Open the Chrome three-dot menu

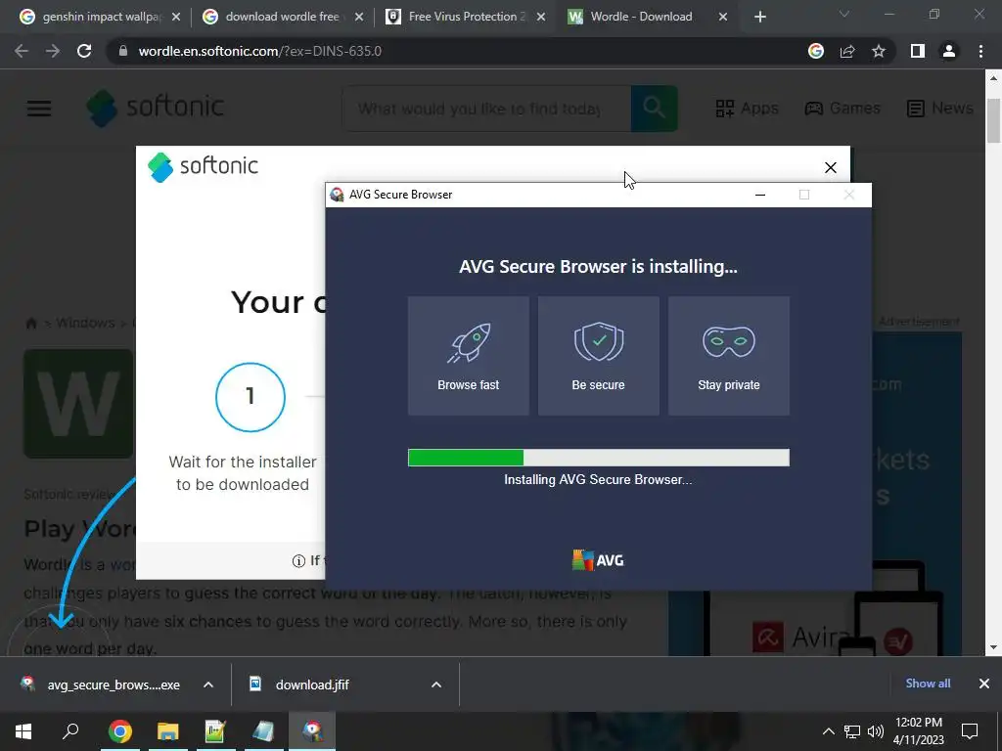[980, 51]
